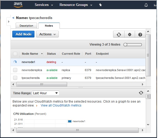Check the tpecacheredis row checkbox
The height and width of the screenshot is (138, 158).
coord(15,78)
